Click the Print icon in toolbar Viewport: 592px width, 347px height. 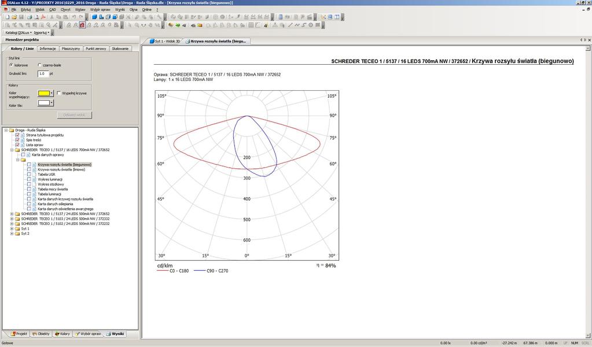point(30,17)
